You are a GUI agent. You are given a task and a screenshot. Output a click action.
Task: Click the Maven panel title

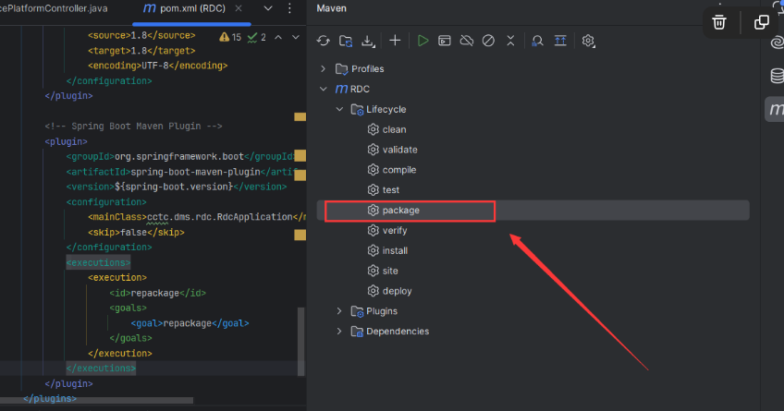pos(332,8)
